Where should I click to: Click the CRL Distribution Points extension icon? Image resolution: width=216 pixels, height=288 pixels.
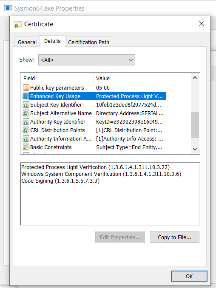26,130
